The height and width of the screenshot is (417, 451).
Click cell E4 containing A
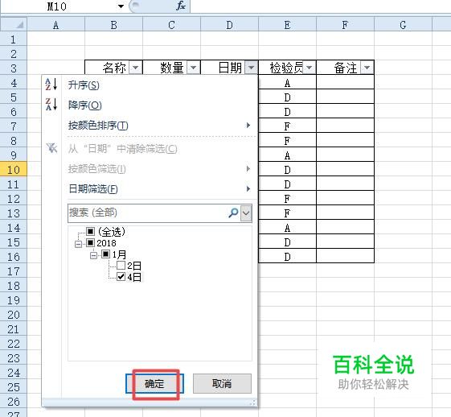point(287,82)
